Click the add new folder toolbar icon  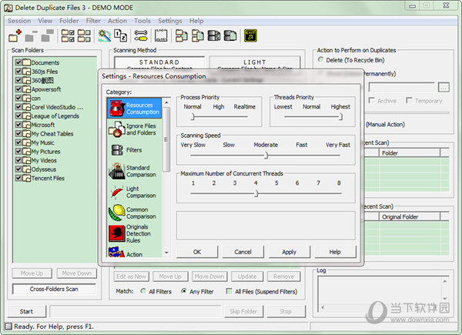(15, 35)
